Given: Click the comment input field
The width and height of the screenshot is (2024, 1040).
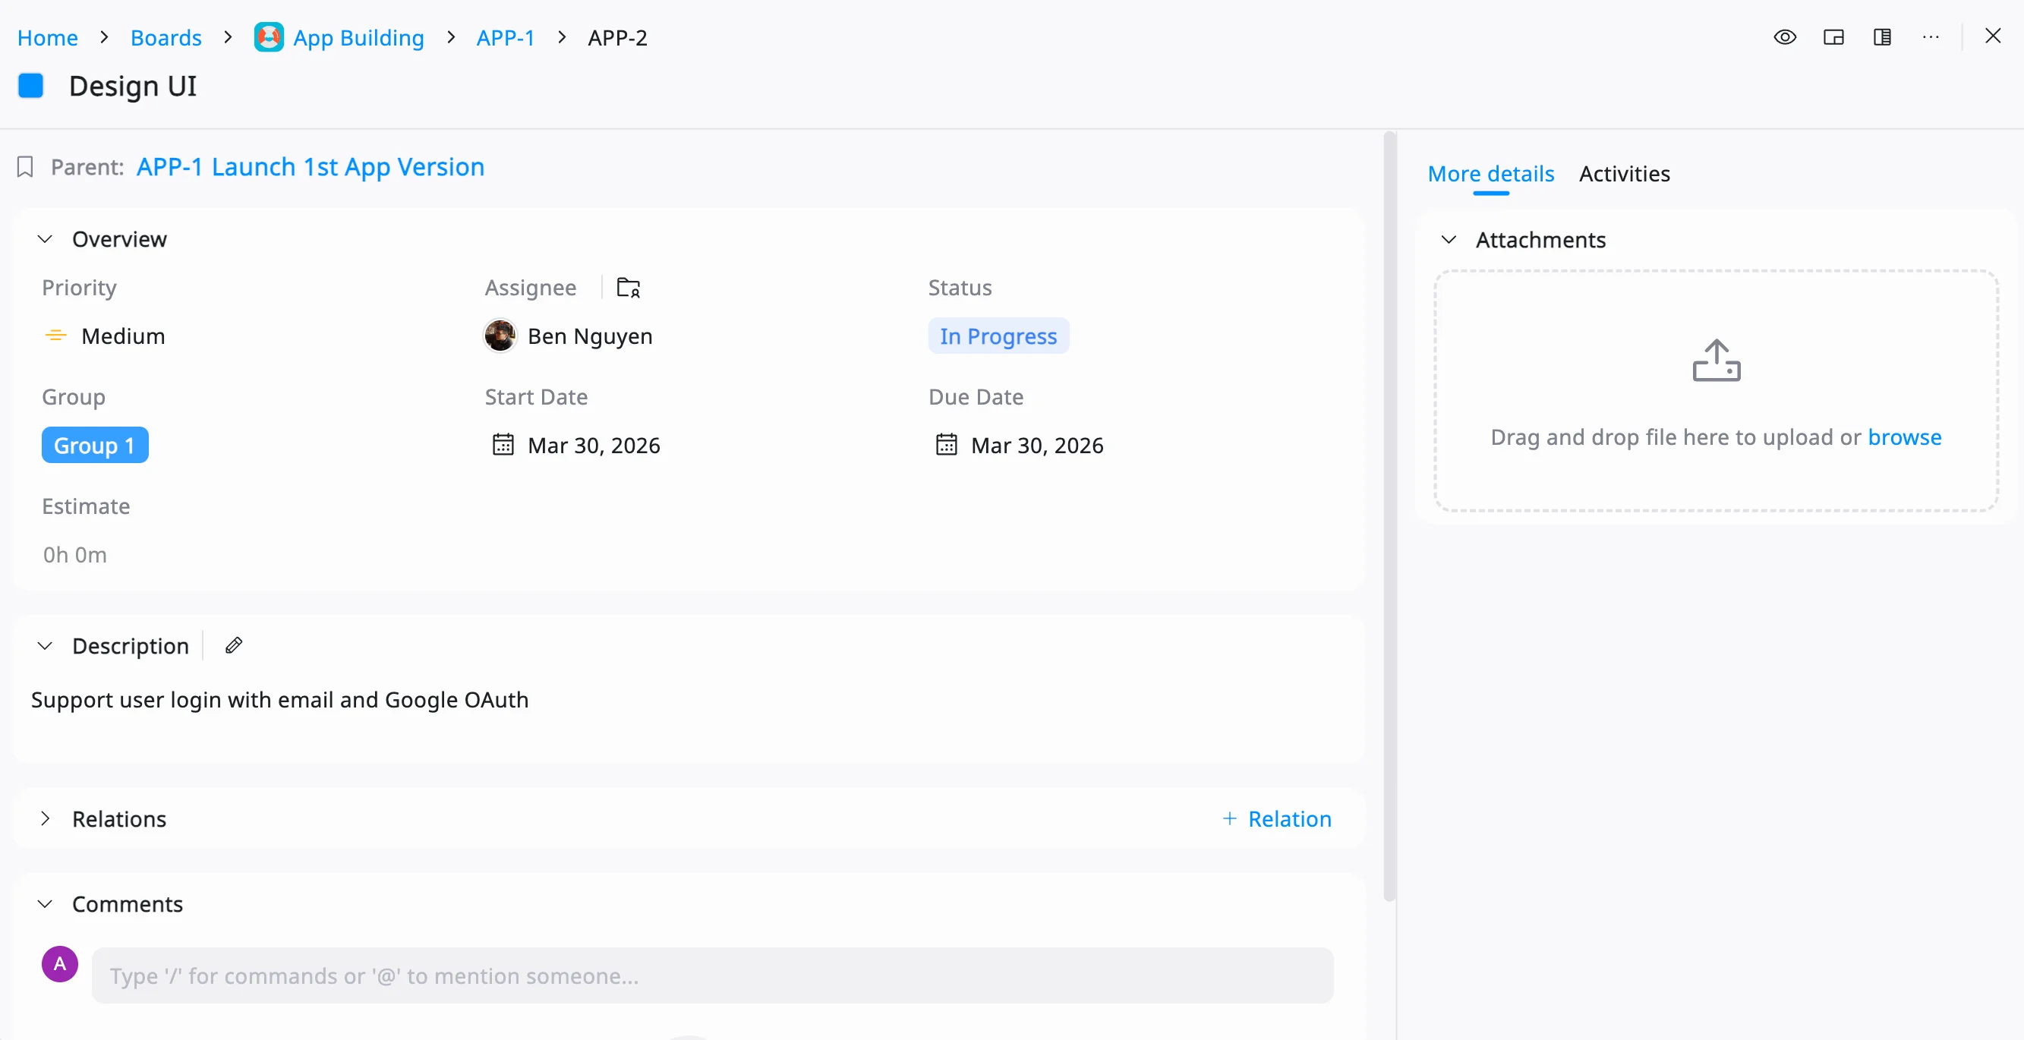Looking at the screenshot, I should [x=712, y=975].
